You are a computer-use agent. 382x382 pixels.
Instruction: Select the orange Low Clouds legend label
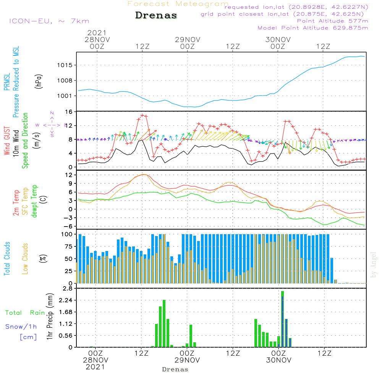(x=26, y=258)
